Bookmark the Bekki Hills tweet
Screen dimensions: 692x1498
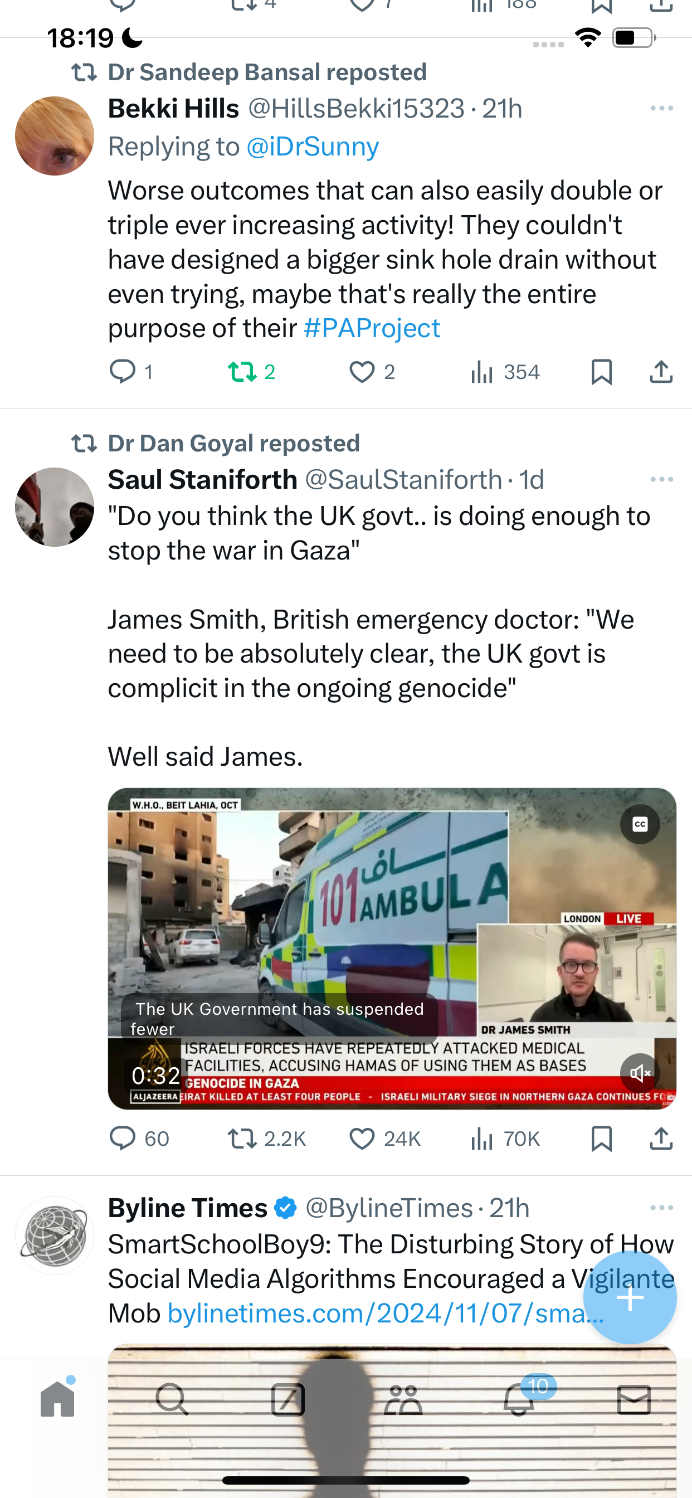coord(601,372)
